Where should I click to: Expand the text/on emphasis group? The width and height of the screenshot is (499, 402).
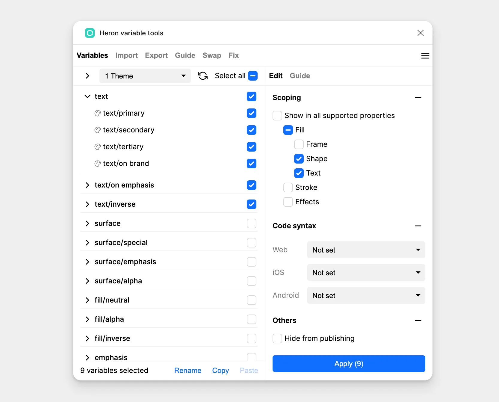pyautogui.click(x=87, y=185)
